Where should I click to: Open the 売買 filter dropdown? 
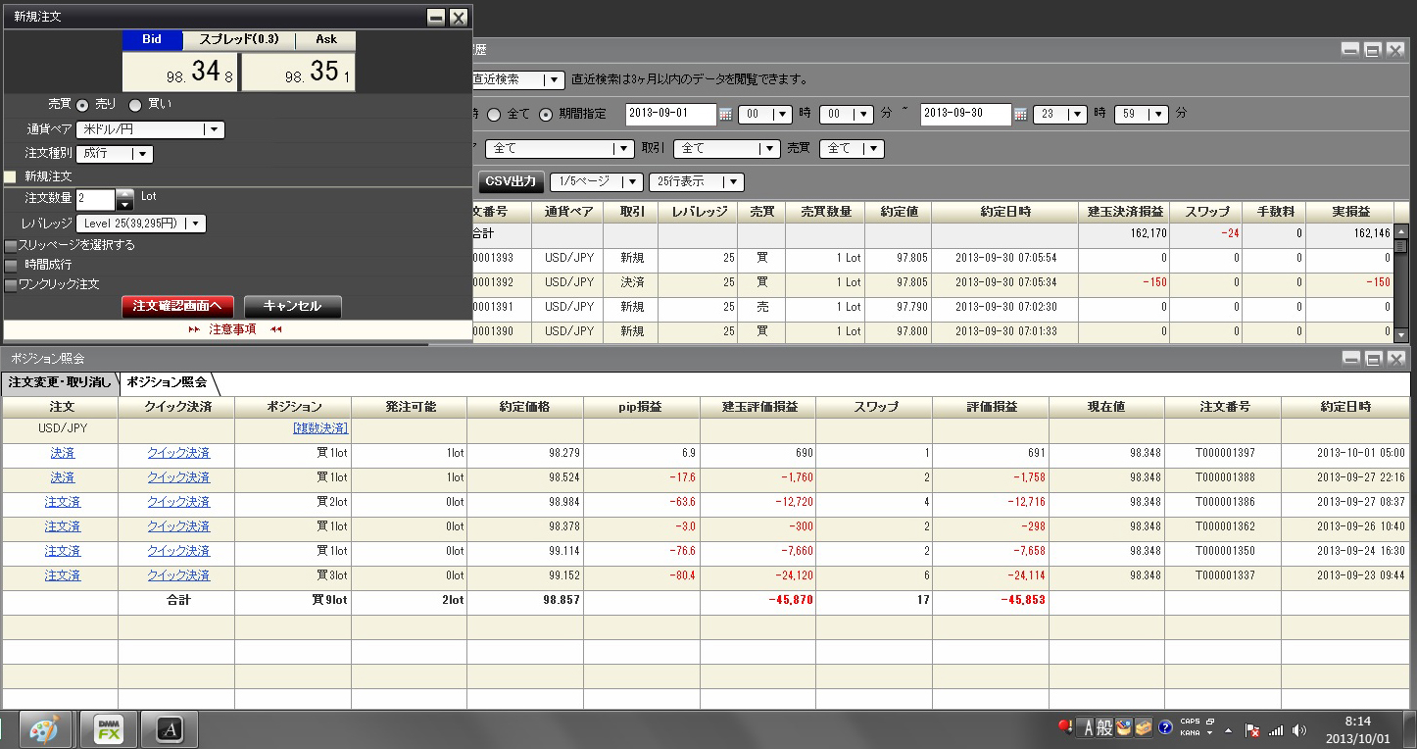(852, 149)
